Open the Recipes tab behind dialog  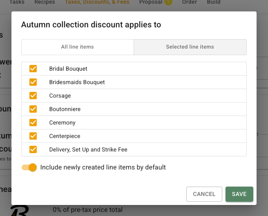click(x=45, y=2)
